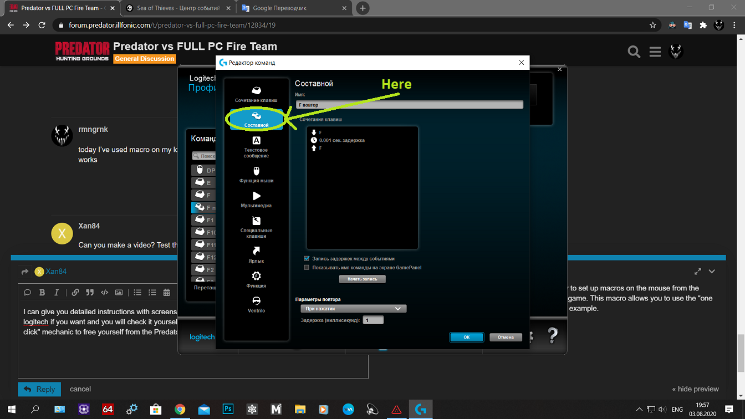
Task: Expand the При нажатии repeat dropdown
Action: click(353, 309)
